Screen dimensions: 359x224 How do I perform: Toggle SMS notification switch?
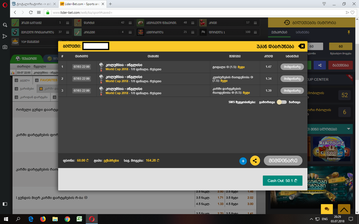pos(282,102)
